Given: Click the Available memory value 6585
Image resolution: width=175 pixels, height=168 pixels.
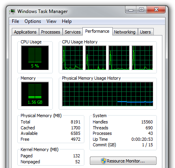Looking at the screenshot, I should [x=75, y=133].
